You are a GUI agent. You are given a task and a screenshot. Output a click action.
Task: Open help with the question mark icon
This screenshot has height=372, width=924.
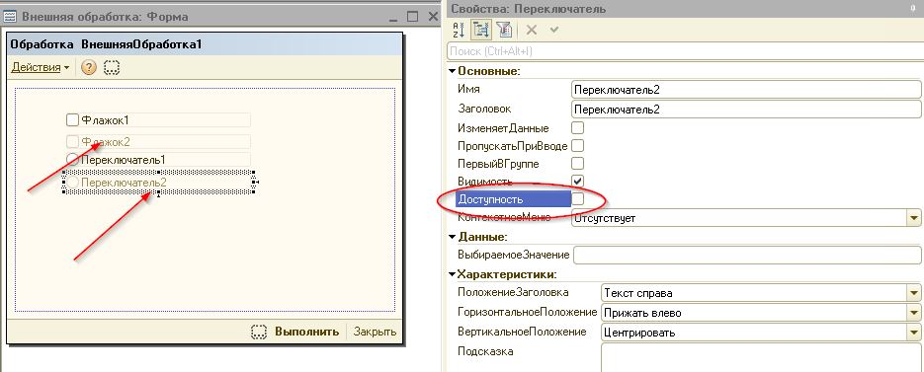[x=88, y=68]
